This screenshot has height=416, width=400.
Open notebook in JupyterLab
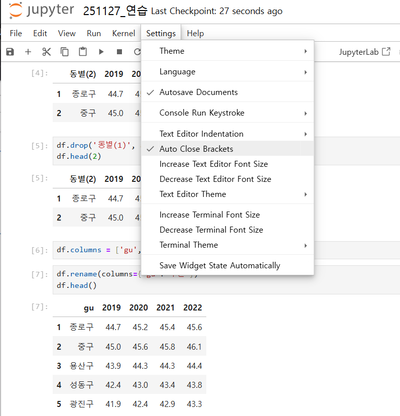click(364, 52)
